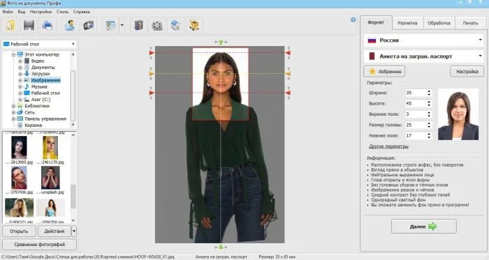The image size is (489, 260).
Task: Open the Анкета на загран. паспорт dropdown
Action: click(x=424, y=56)
